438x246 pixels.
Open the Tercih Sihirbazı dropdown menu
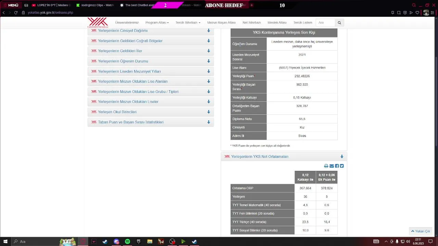click(x=188, y=23)
